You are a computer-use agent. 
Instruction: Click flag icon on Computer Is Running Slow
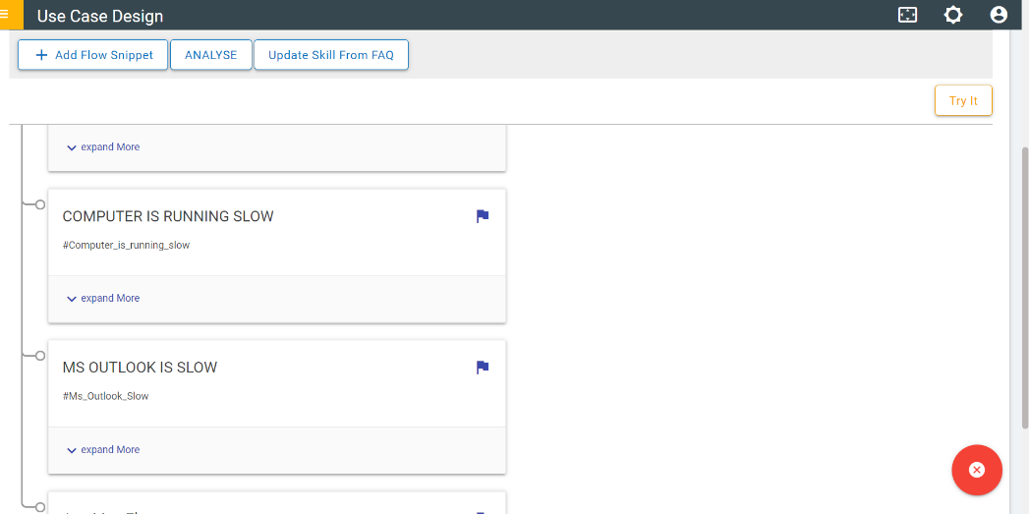point(483,216)
